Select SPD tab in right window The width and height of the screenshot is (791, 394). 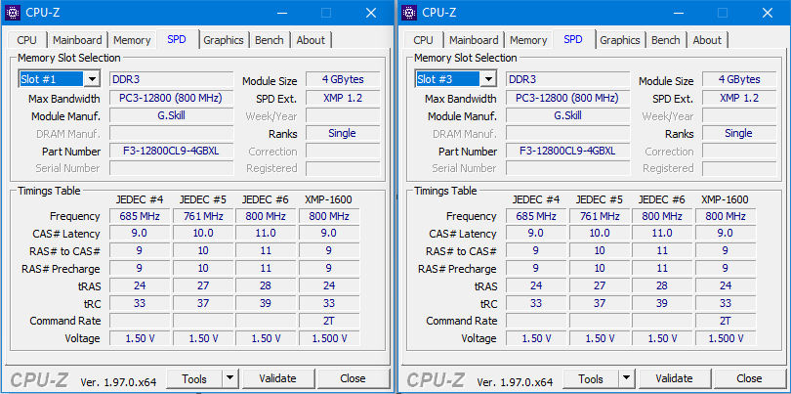click(573, 39)
